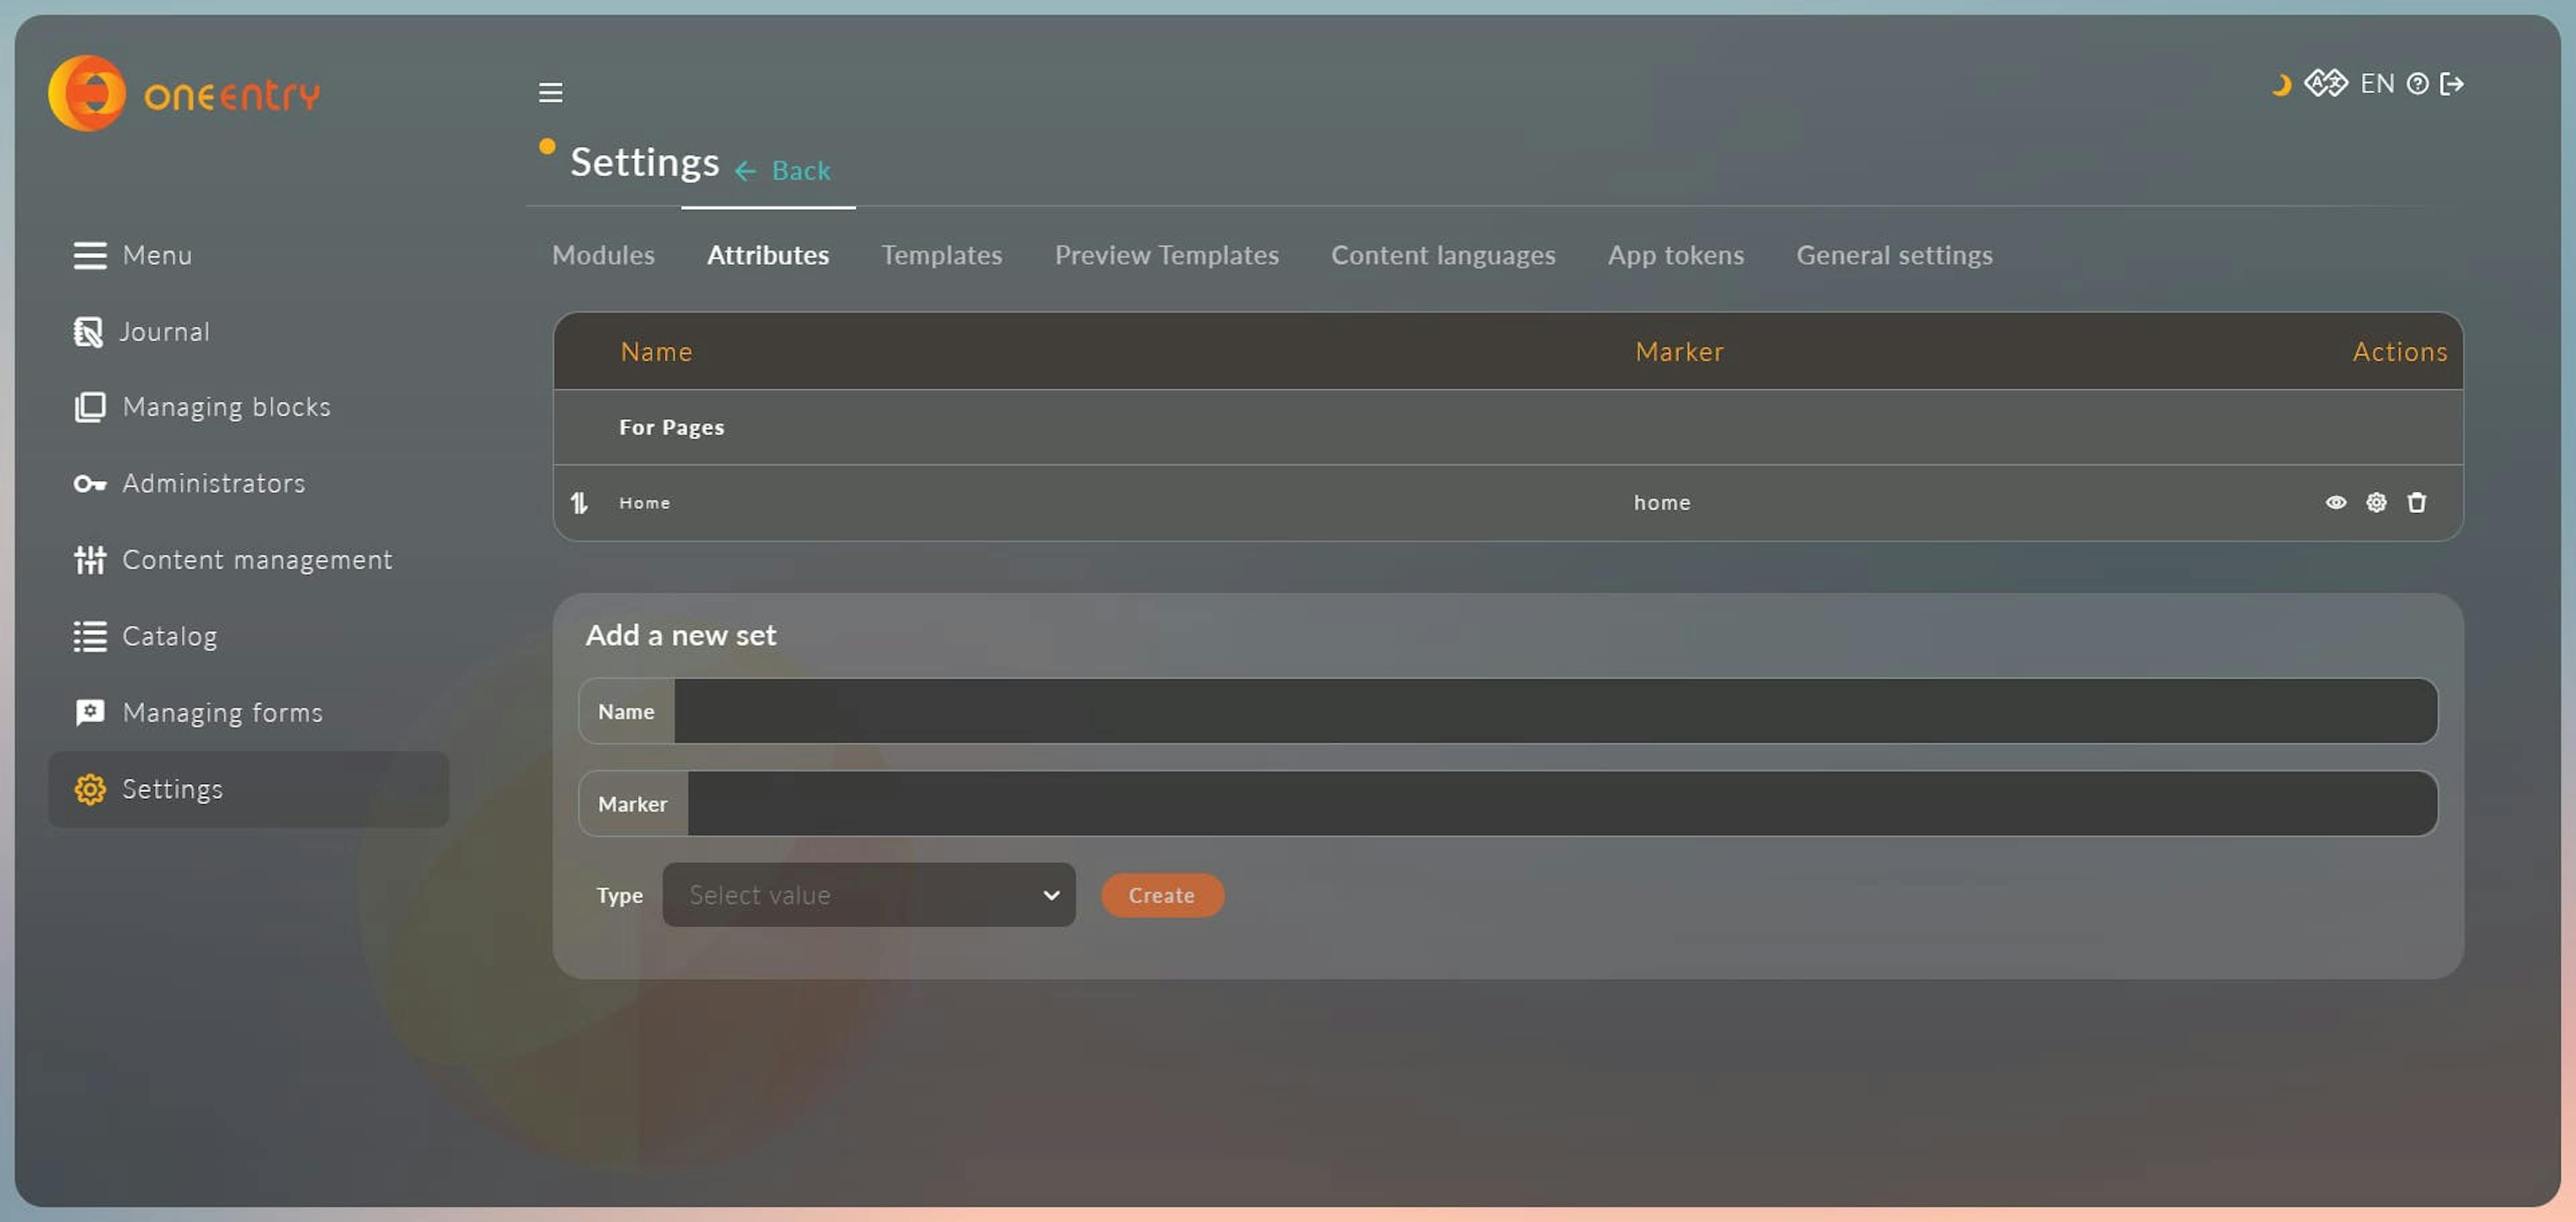The width and height of the screenshot is (2576, 1222).
Task: Click the delete trash icon on Home row
Action: coord(2416,501)
